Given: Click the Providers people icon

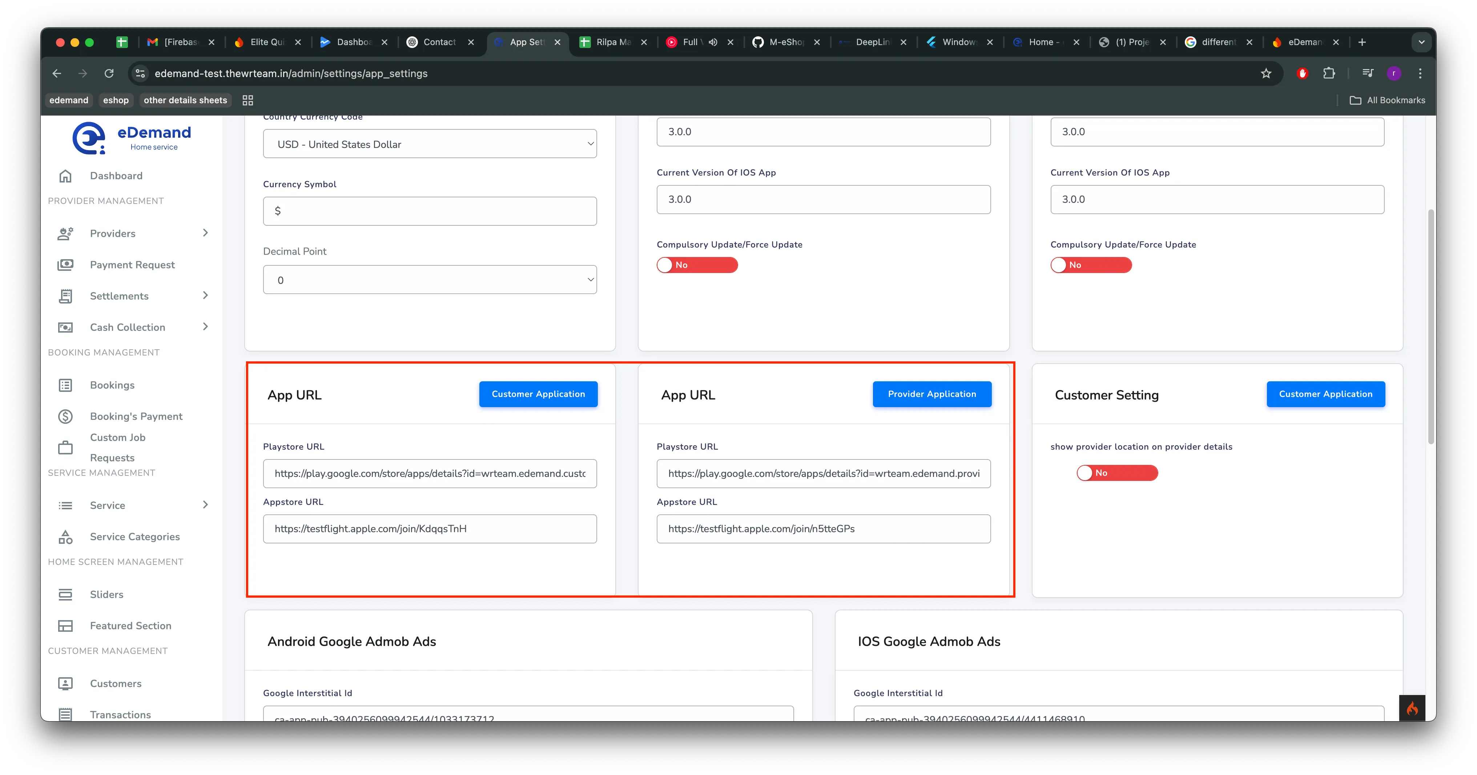Looking at the screenshot, I should click(x=65, y=233).
